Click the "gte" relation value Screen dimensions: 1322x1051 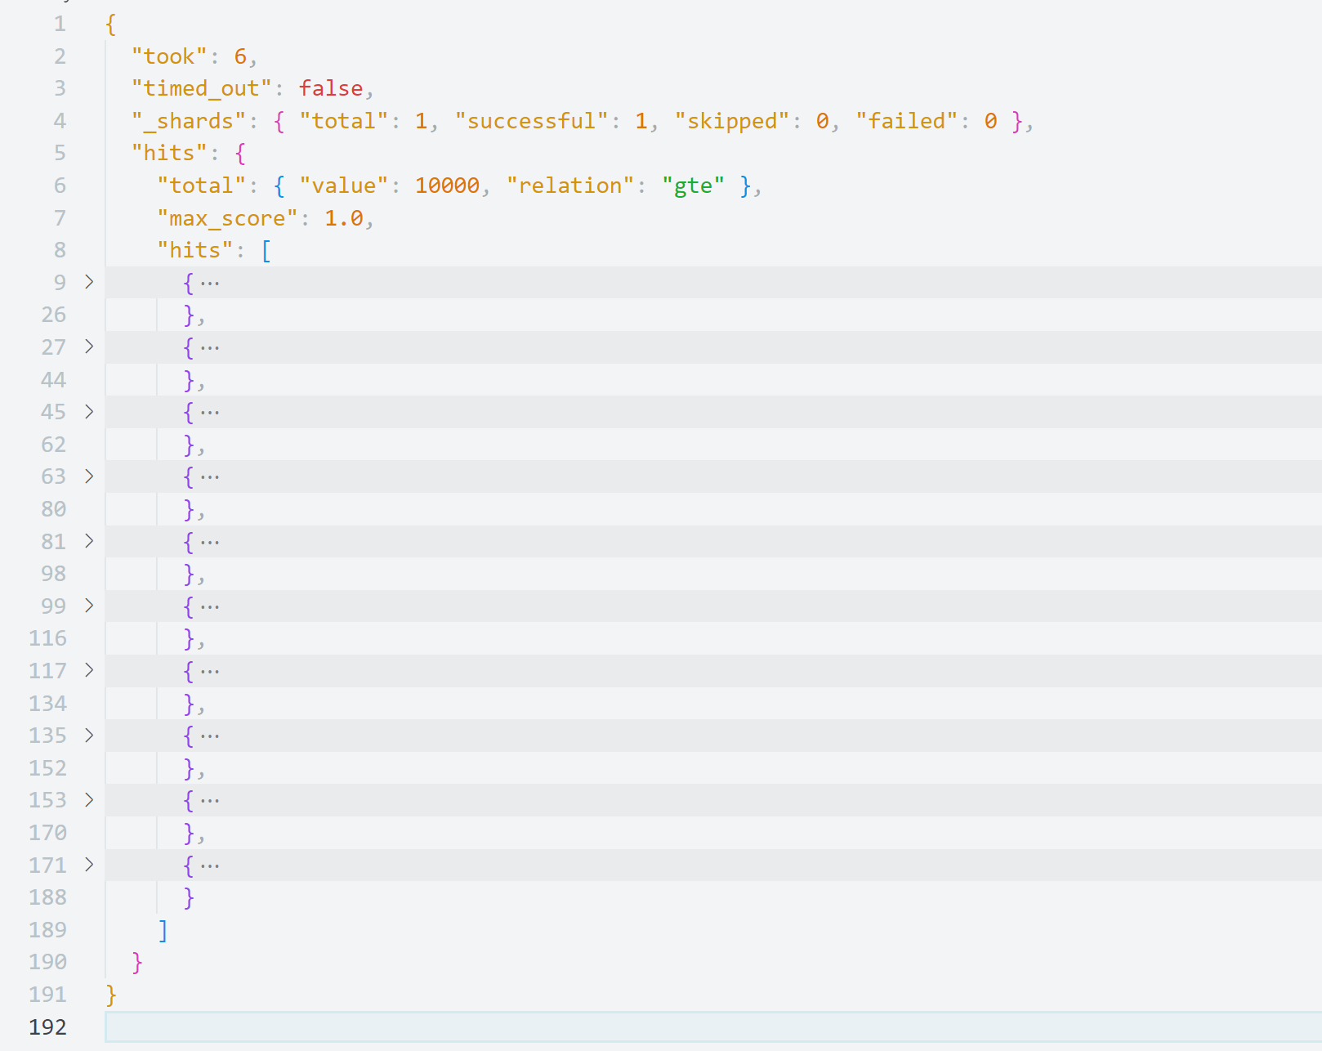point(693,186)
